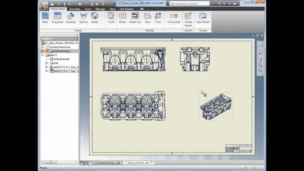Image resolution: width=304 pixels, height=171 pixels.
Task: Click the cascade windows icon at bottom
Action: coord(82,163)
